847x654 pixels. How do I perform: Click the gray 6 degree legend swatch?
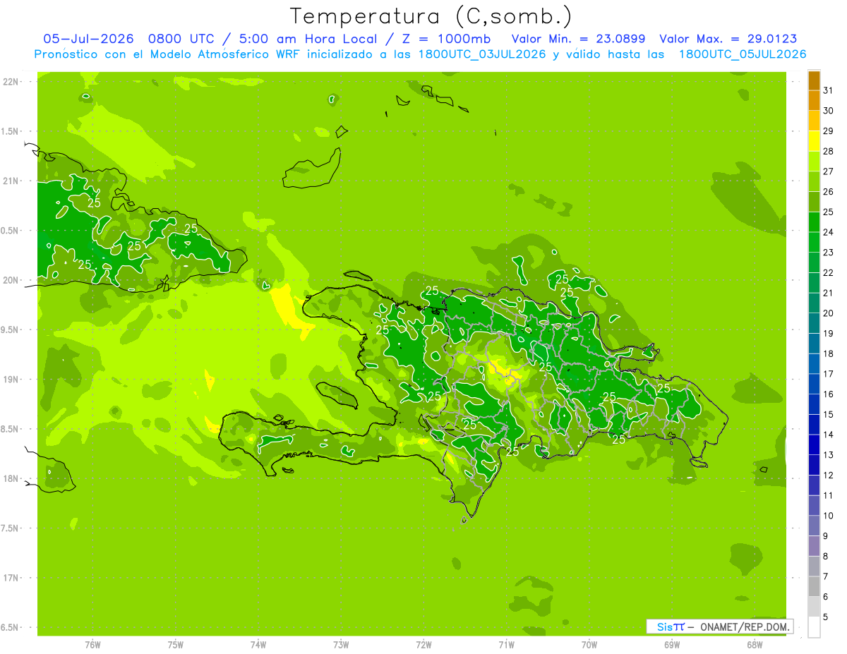tap(814, 586)
